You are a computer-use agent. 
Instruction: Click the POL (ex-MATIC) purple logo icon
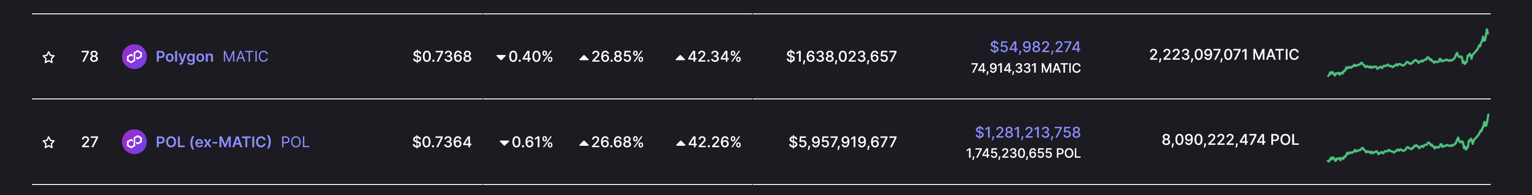(134, 141)
